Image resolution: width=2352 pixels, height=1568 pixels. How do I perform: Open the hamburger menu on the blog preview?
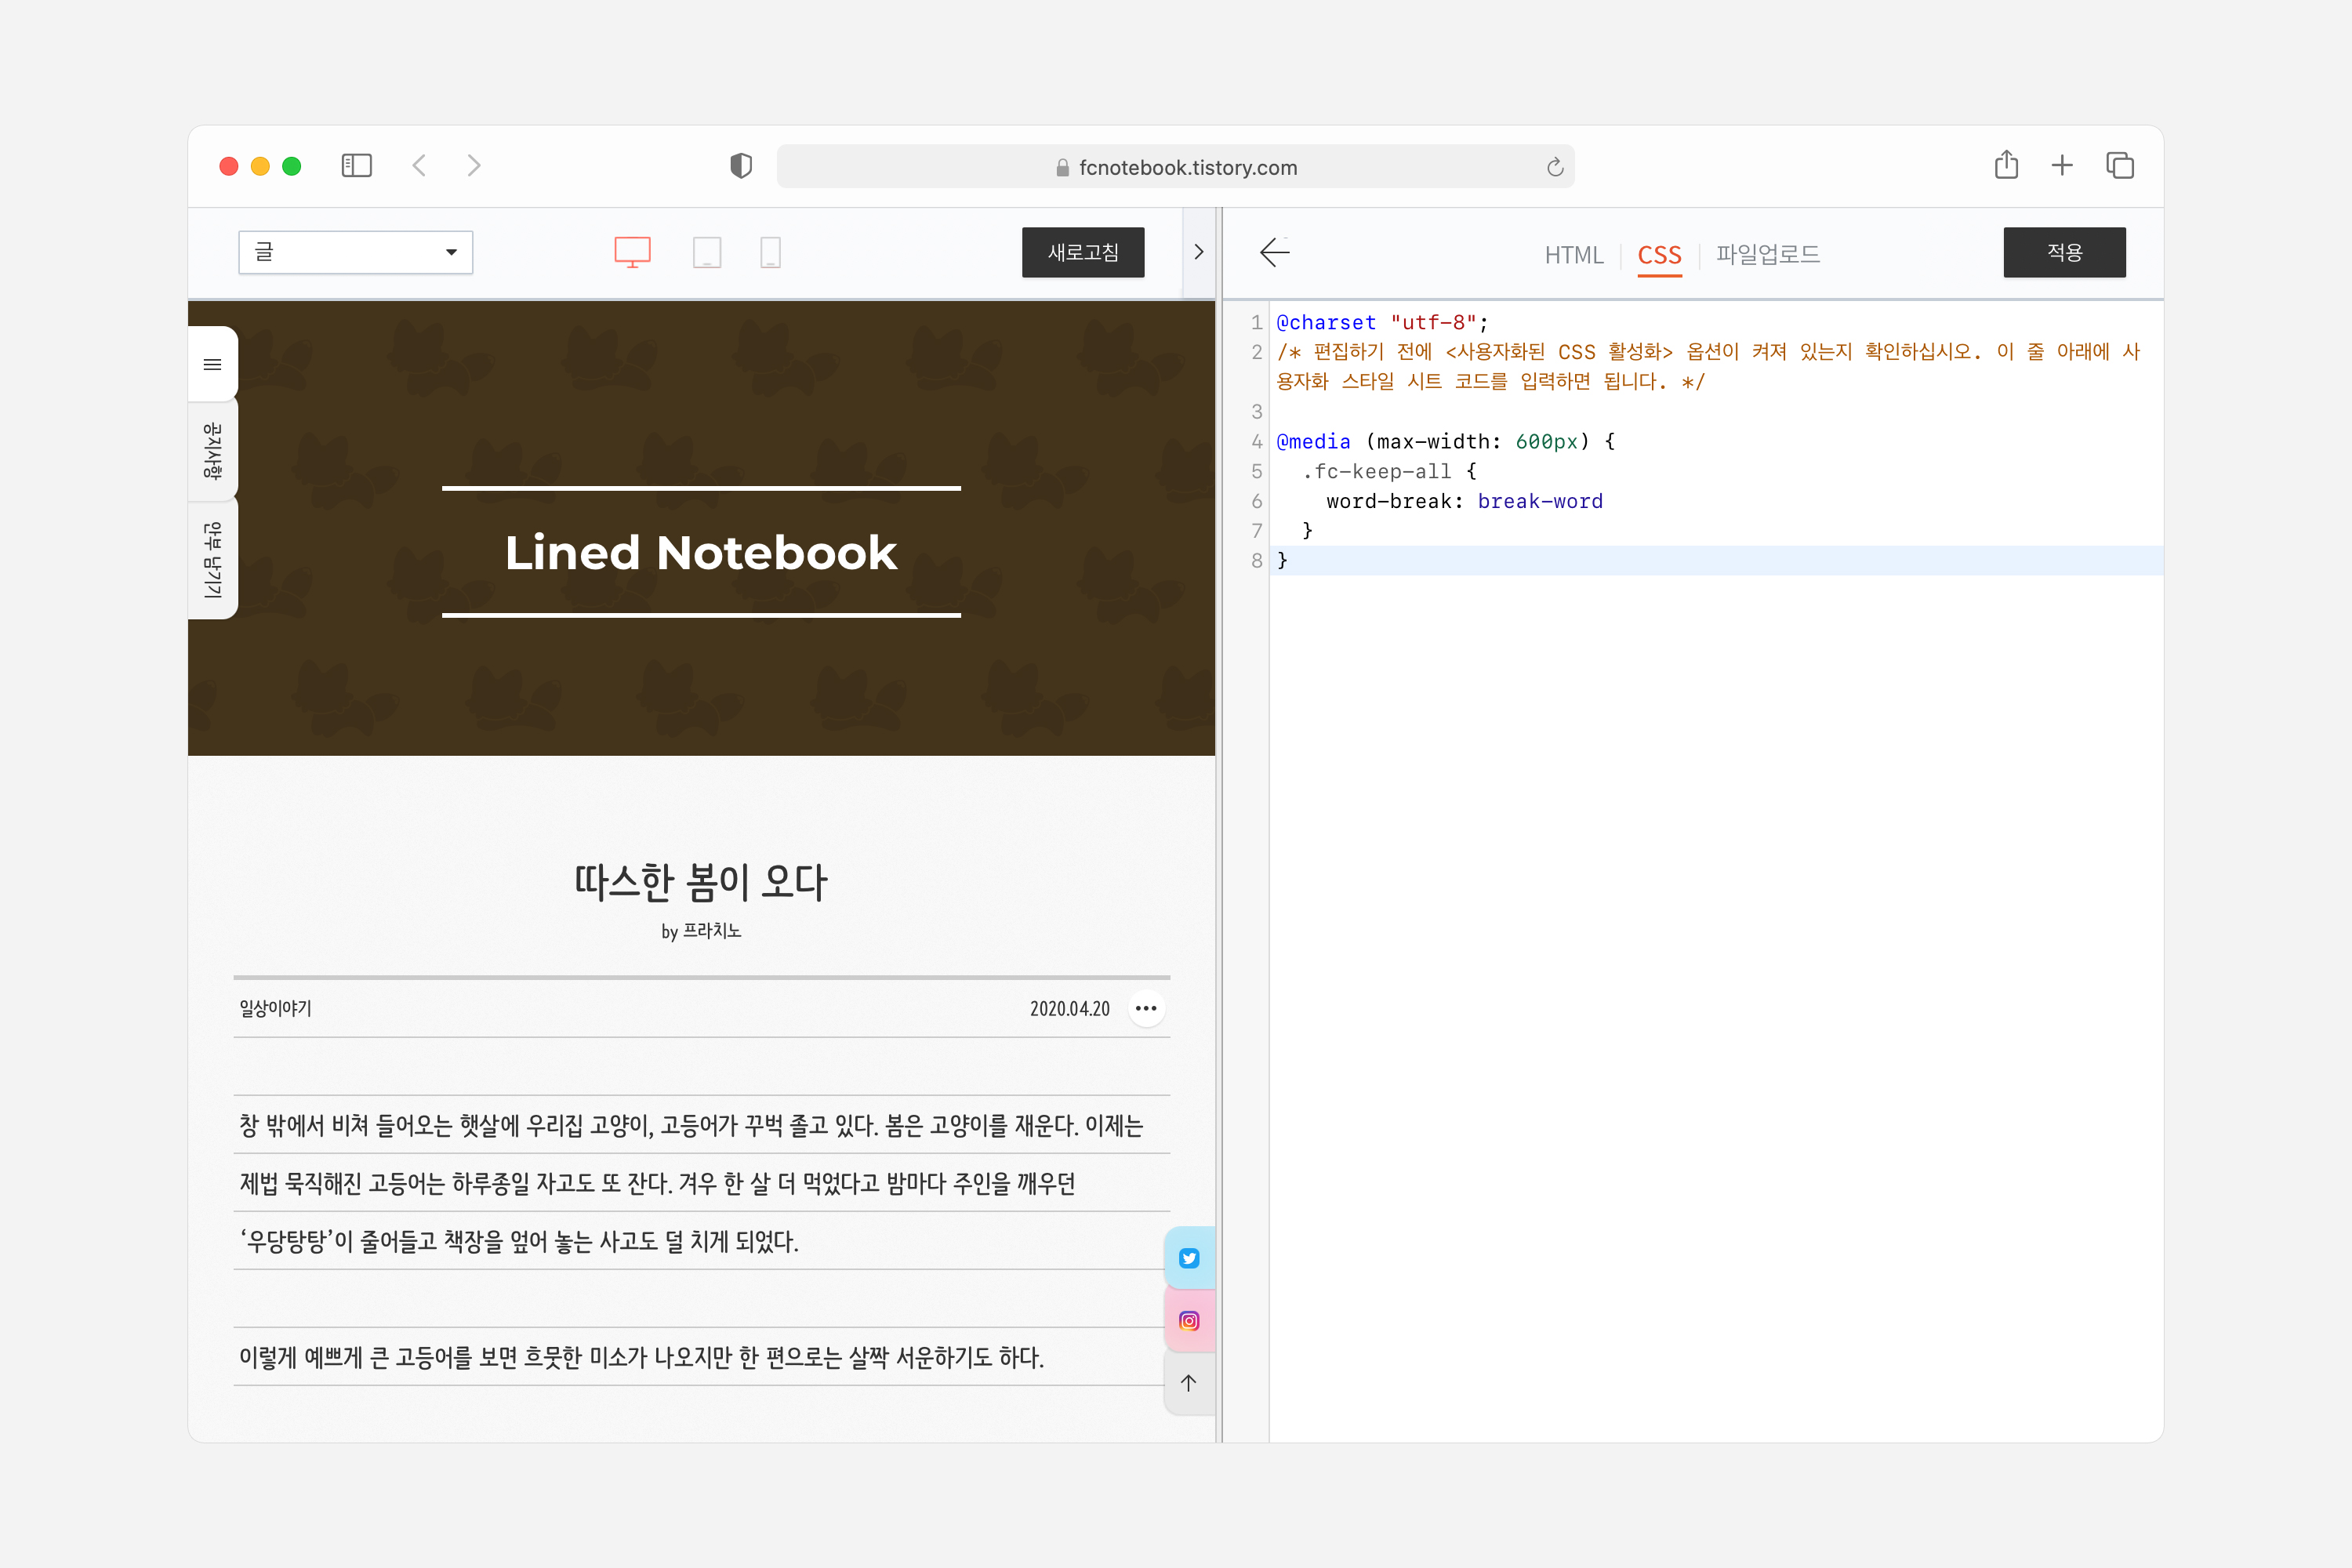point(212,364)
